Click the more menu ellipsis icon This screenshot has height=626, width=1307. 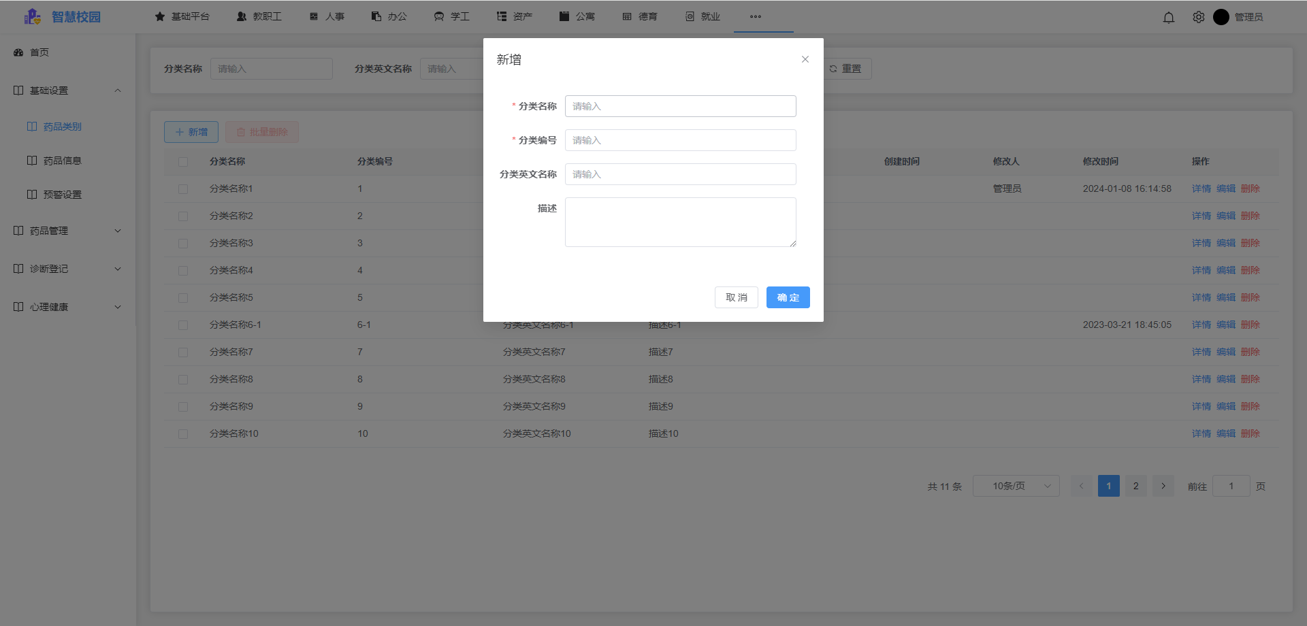756,17
